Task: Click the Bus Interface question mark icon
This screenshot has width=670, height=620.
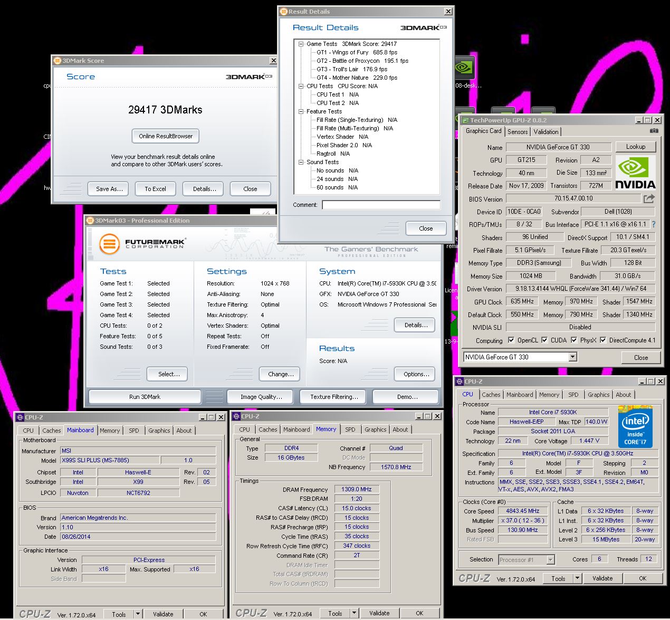Action: point(653,224)
